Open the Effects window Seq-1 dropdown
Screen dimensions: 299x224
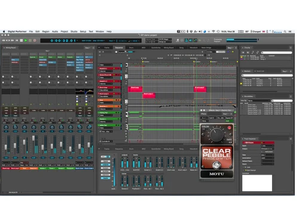(x=225, y=113)
